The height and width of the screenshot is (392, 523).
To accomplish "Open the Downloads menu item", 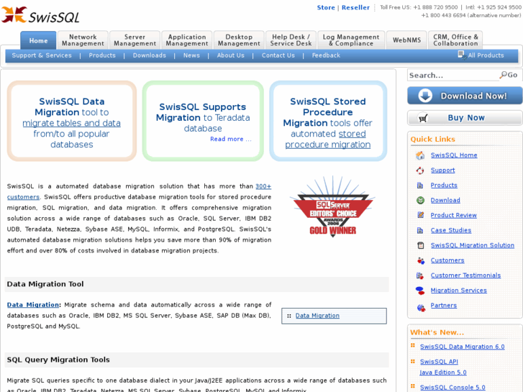I will [150, 55].
